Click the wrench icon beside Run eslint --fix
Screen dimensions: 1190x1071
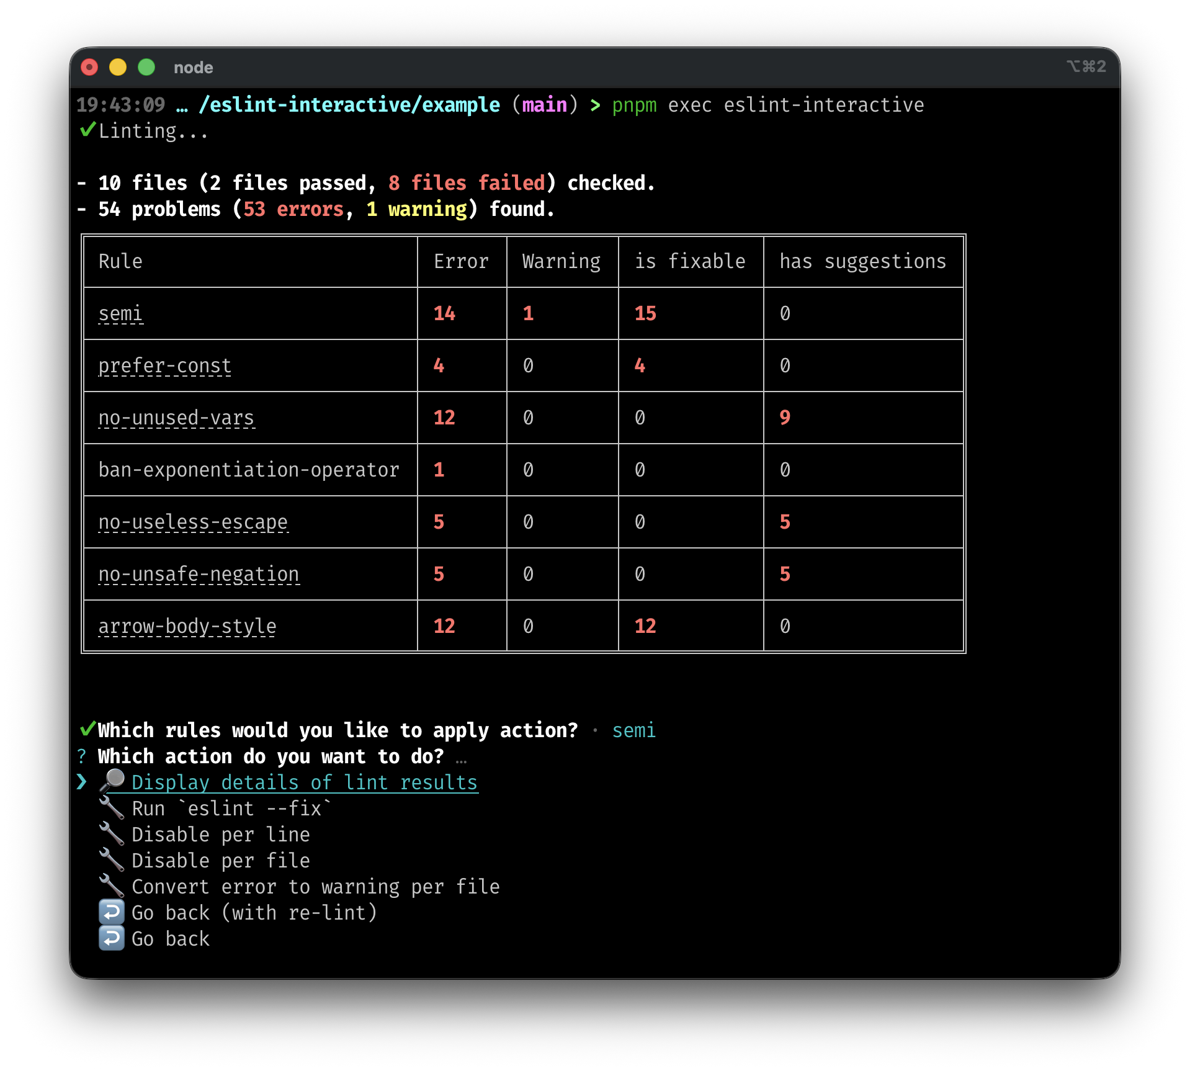[112, 808]
